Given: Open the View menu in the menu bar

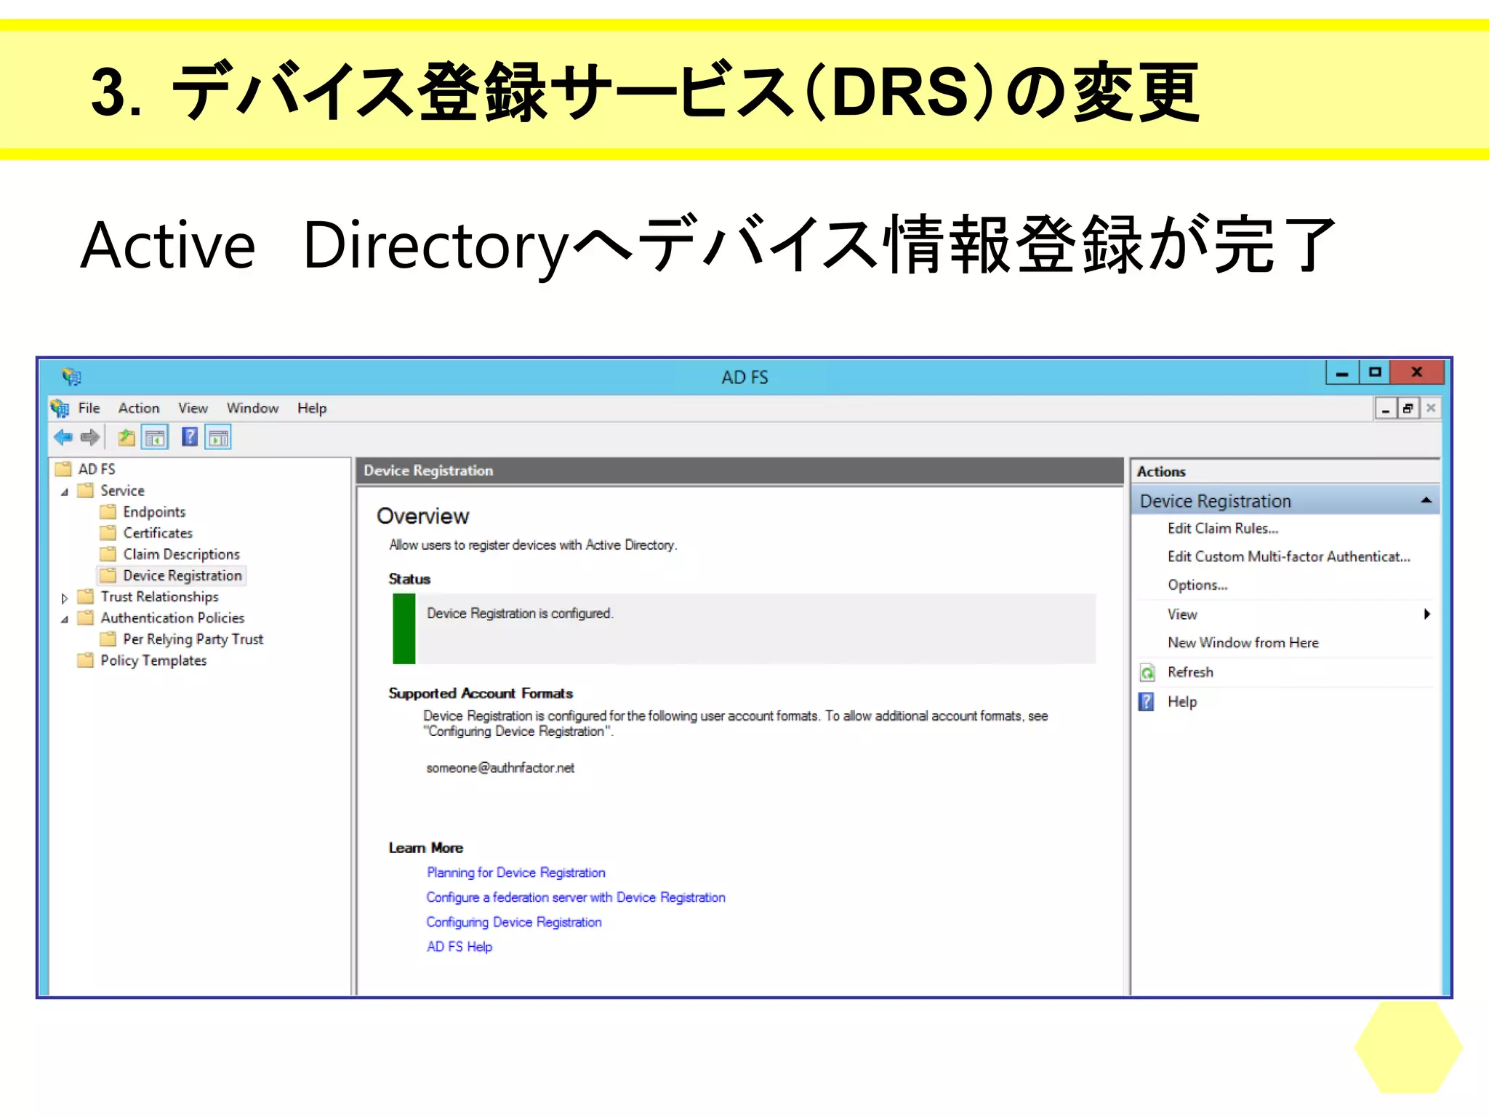Looking at the screenshot, I should click(193, 408).
